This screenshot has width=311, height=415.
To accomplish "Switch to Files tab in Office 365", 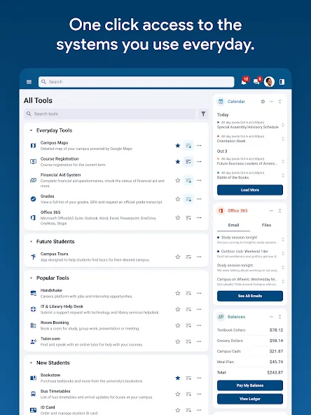I will [266, 225].
